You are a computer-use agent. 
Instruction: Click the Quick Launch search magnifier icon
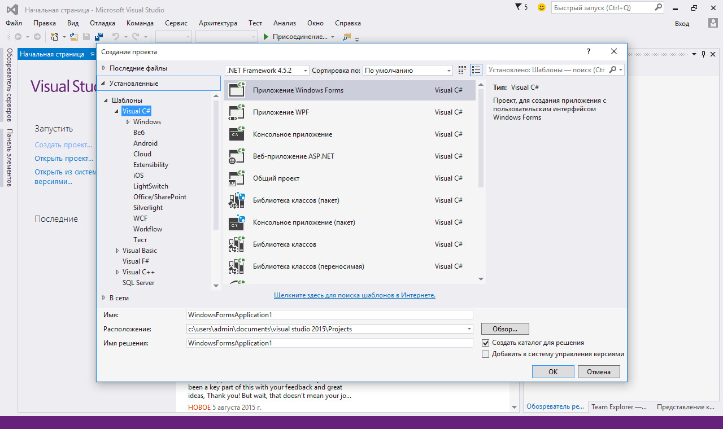pos(658,7)
